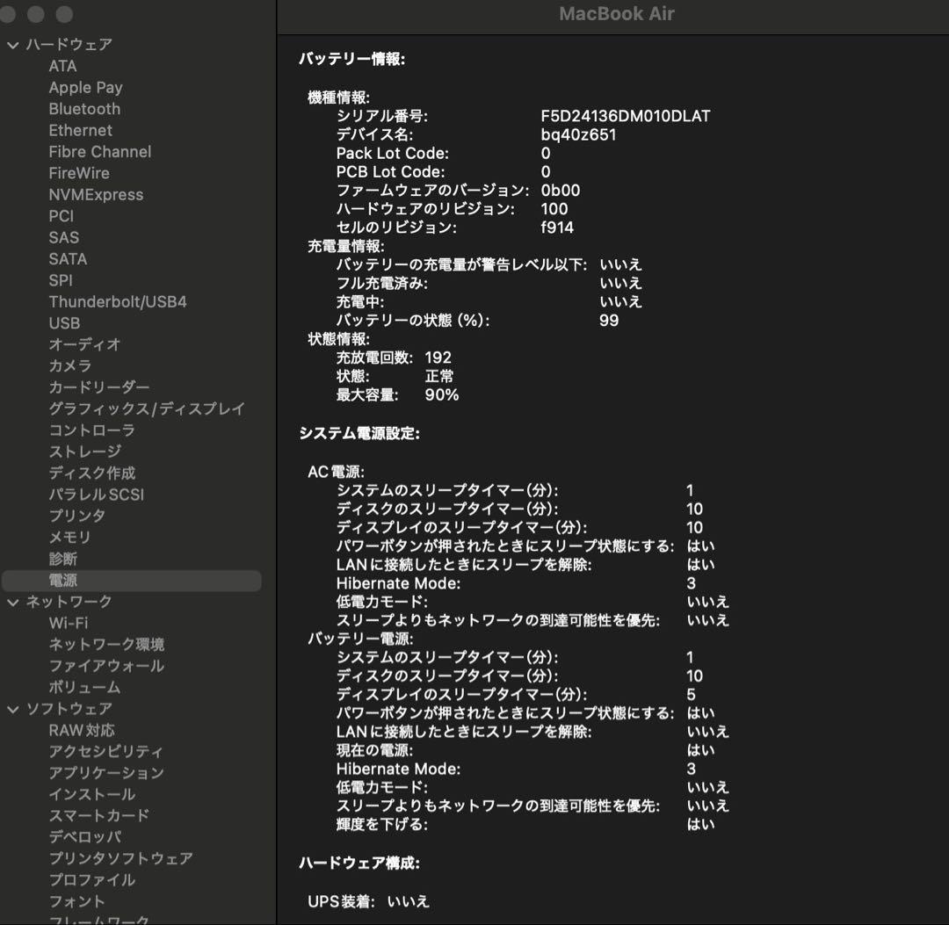Click the MacBook Air window title
This screenshot has height=925, width=949.
point(617,14)
